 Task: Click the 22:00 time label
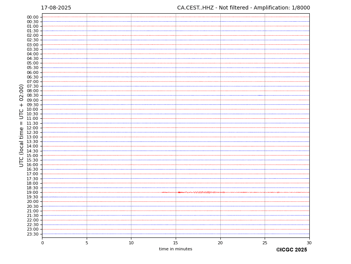coord(33,220)
